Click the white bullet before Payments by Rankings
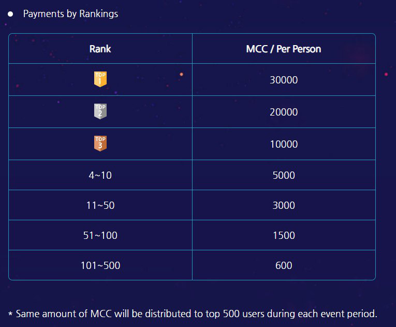The width and height of the screenshot is (396, 327). click(10, 14)
